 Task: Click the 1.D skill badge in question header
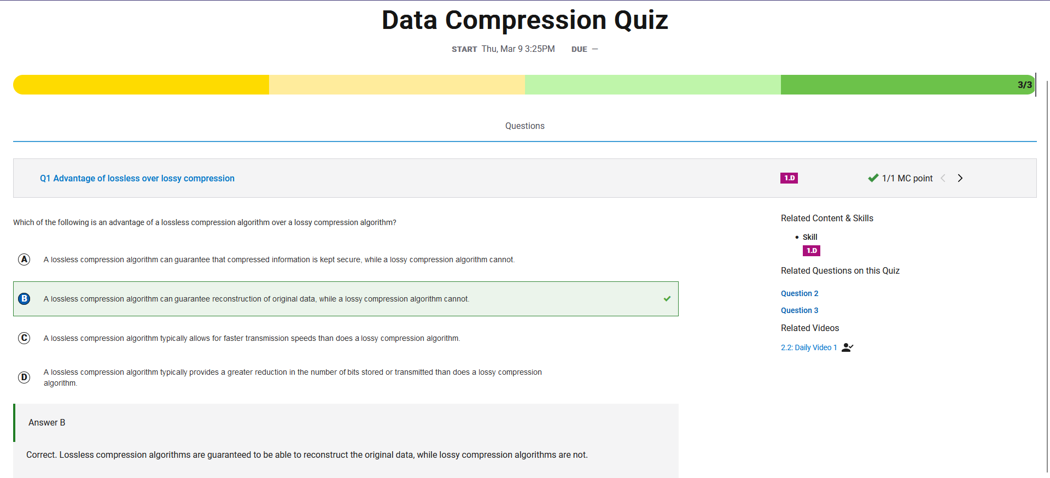(x=789, y=178)
